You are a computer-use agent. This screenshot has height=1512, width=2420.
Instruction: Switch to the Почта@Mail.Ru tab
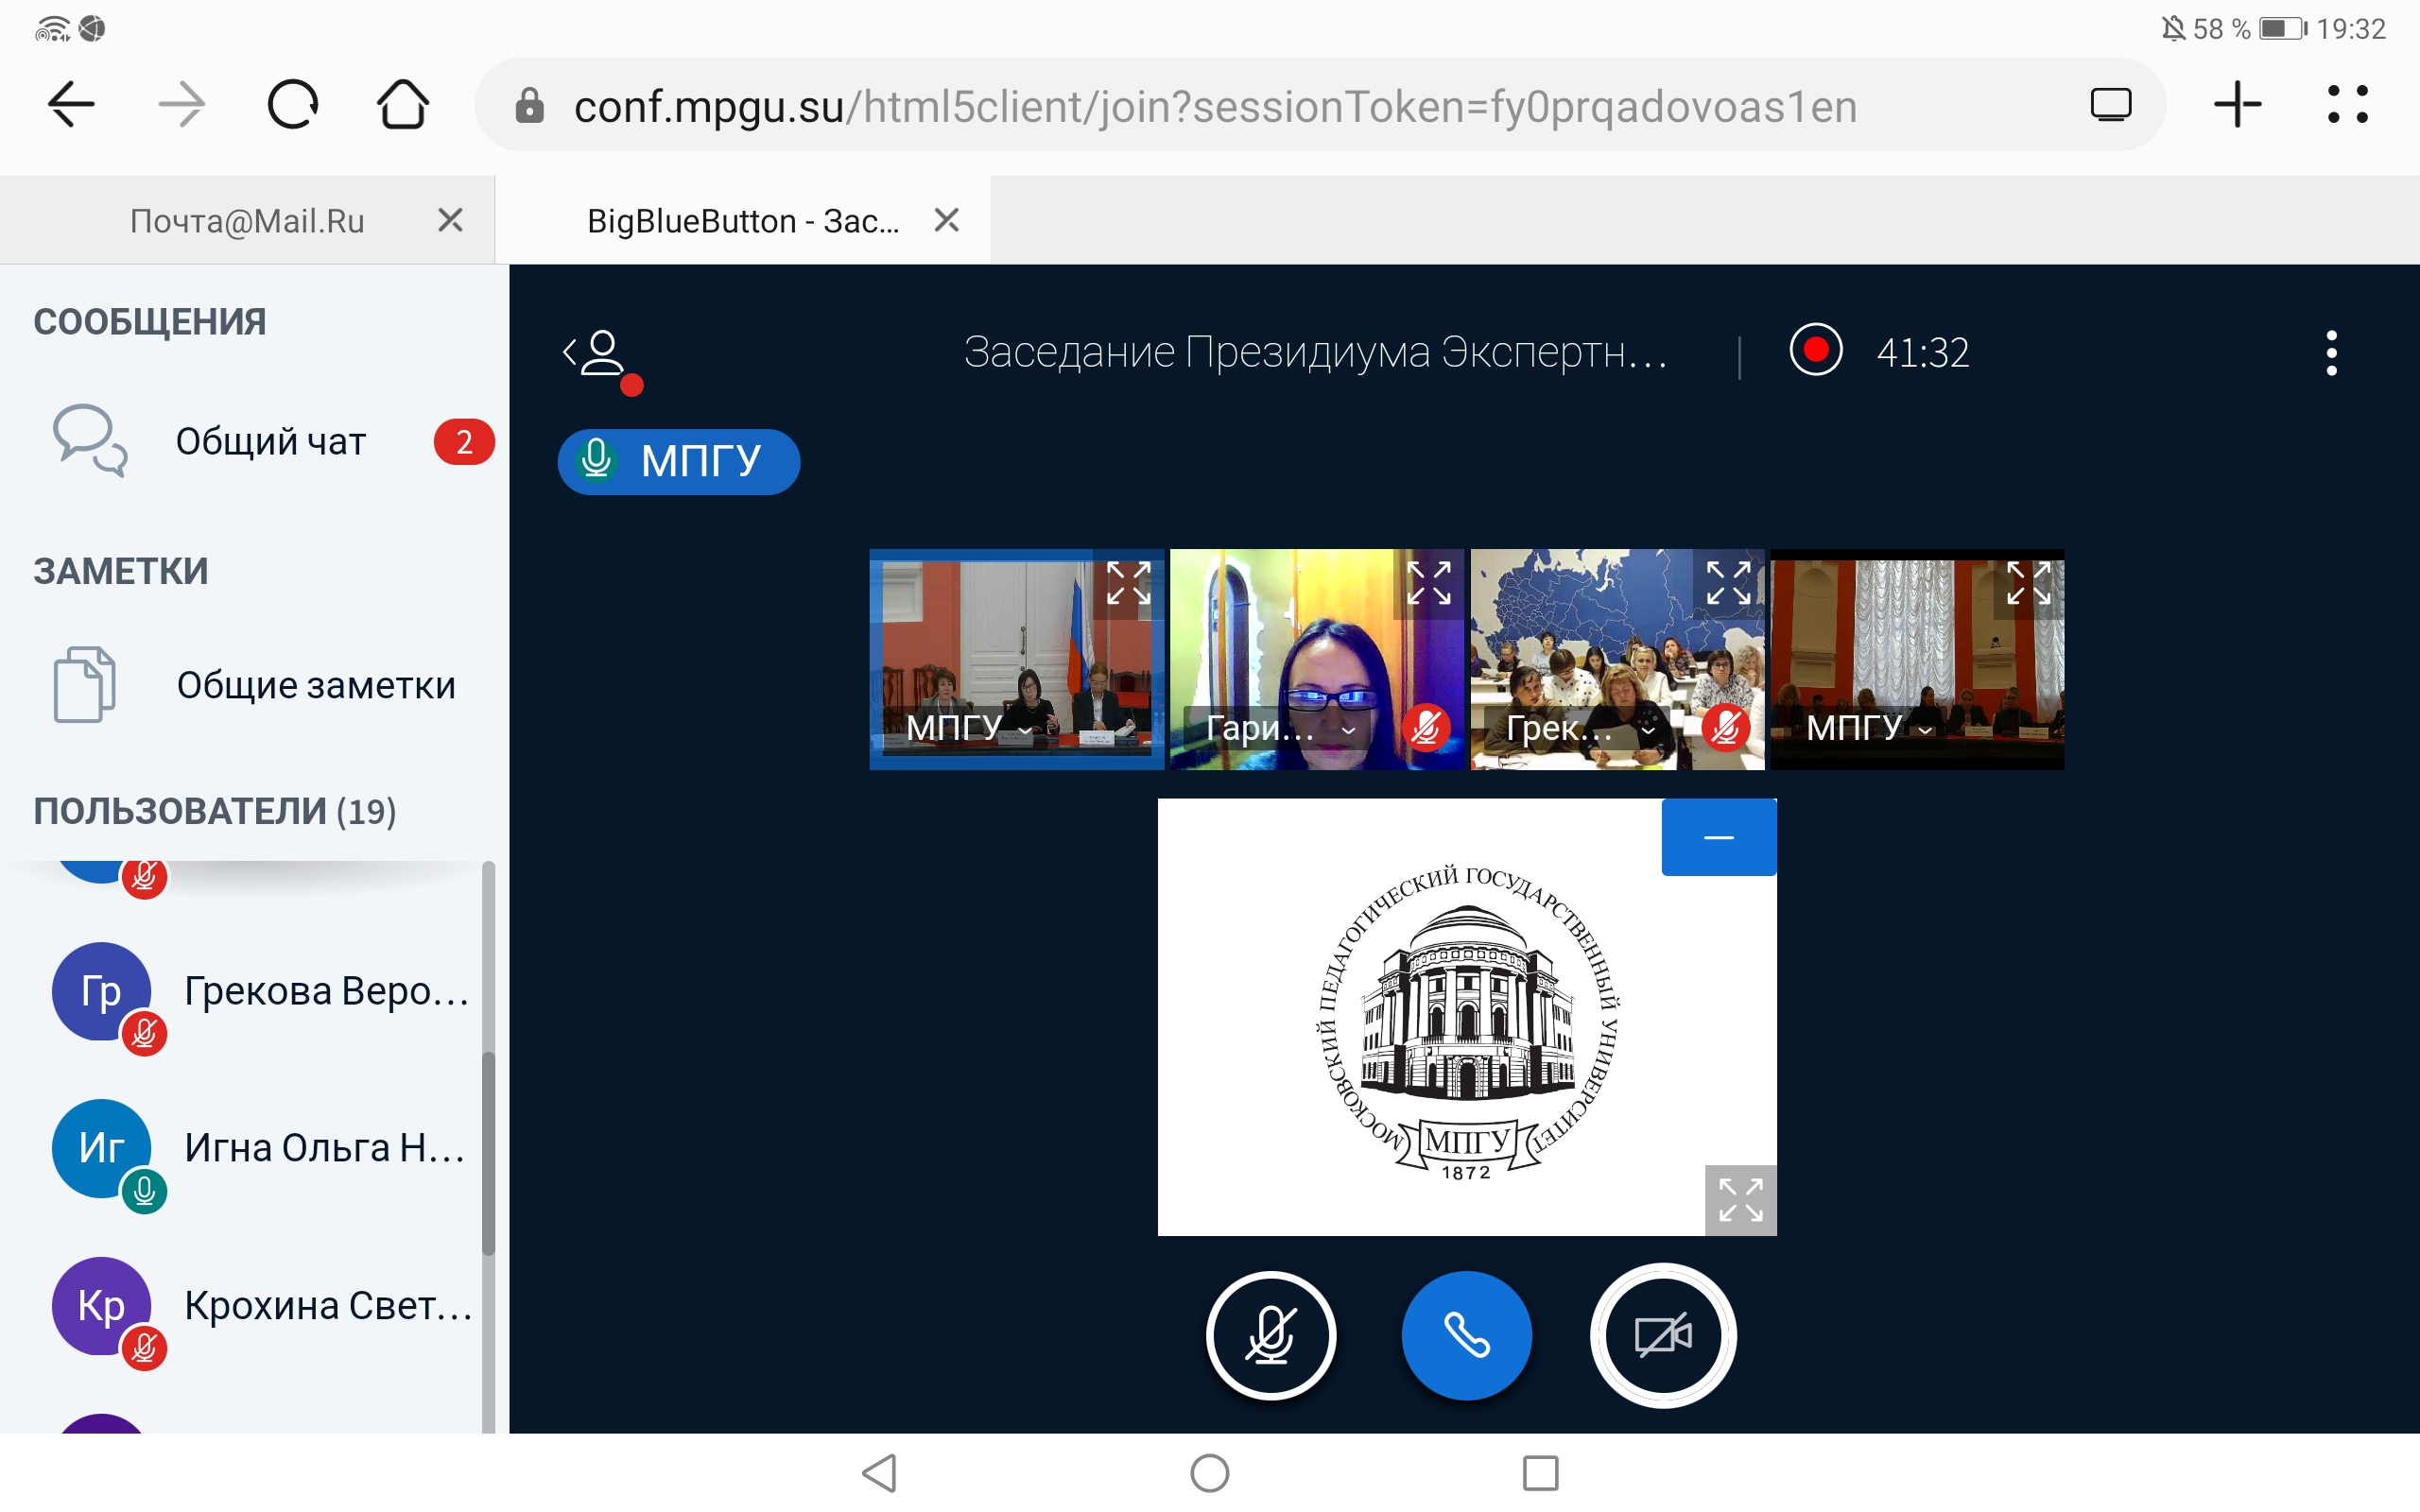(247, 220)
